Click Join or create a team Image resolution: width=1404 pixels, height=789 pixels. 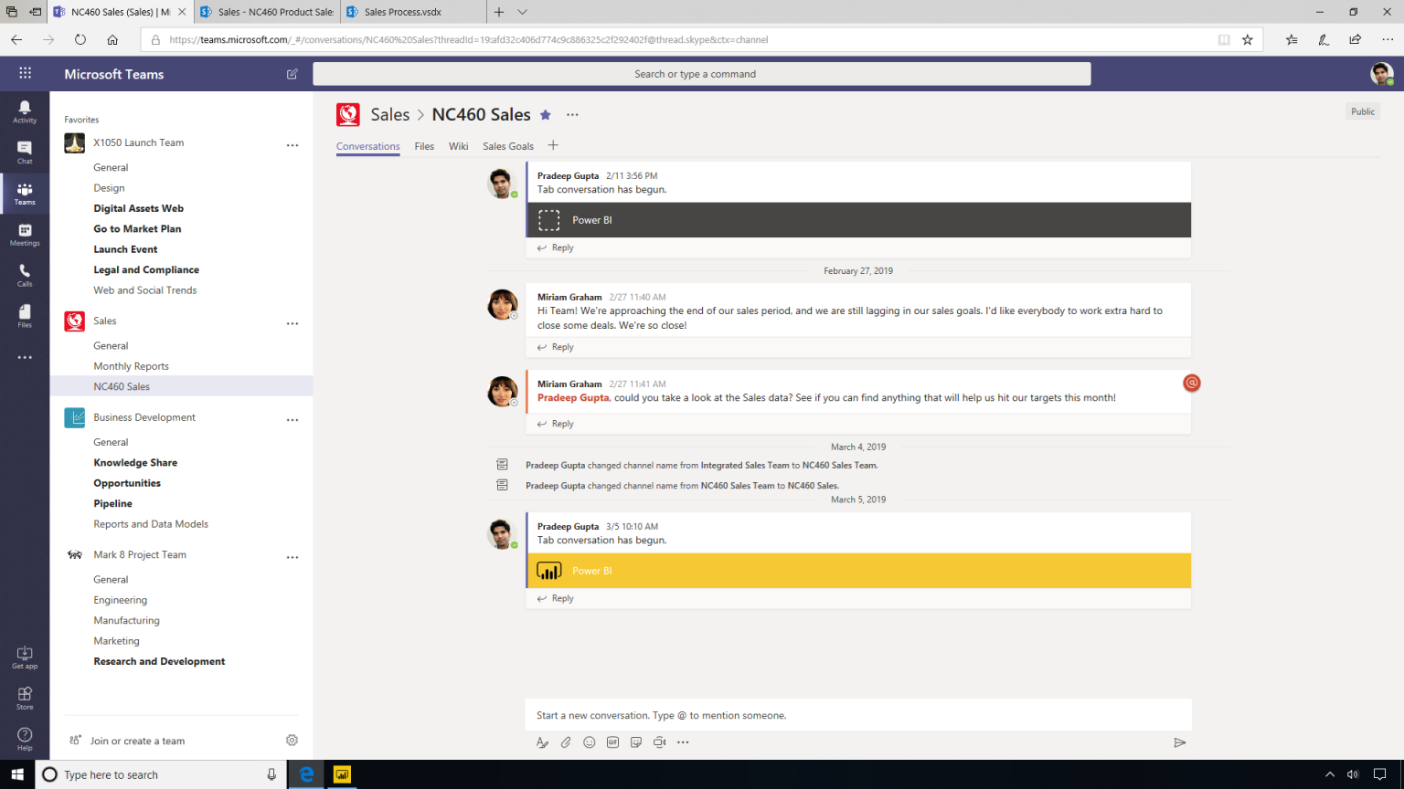click(x=137, y=741)
